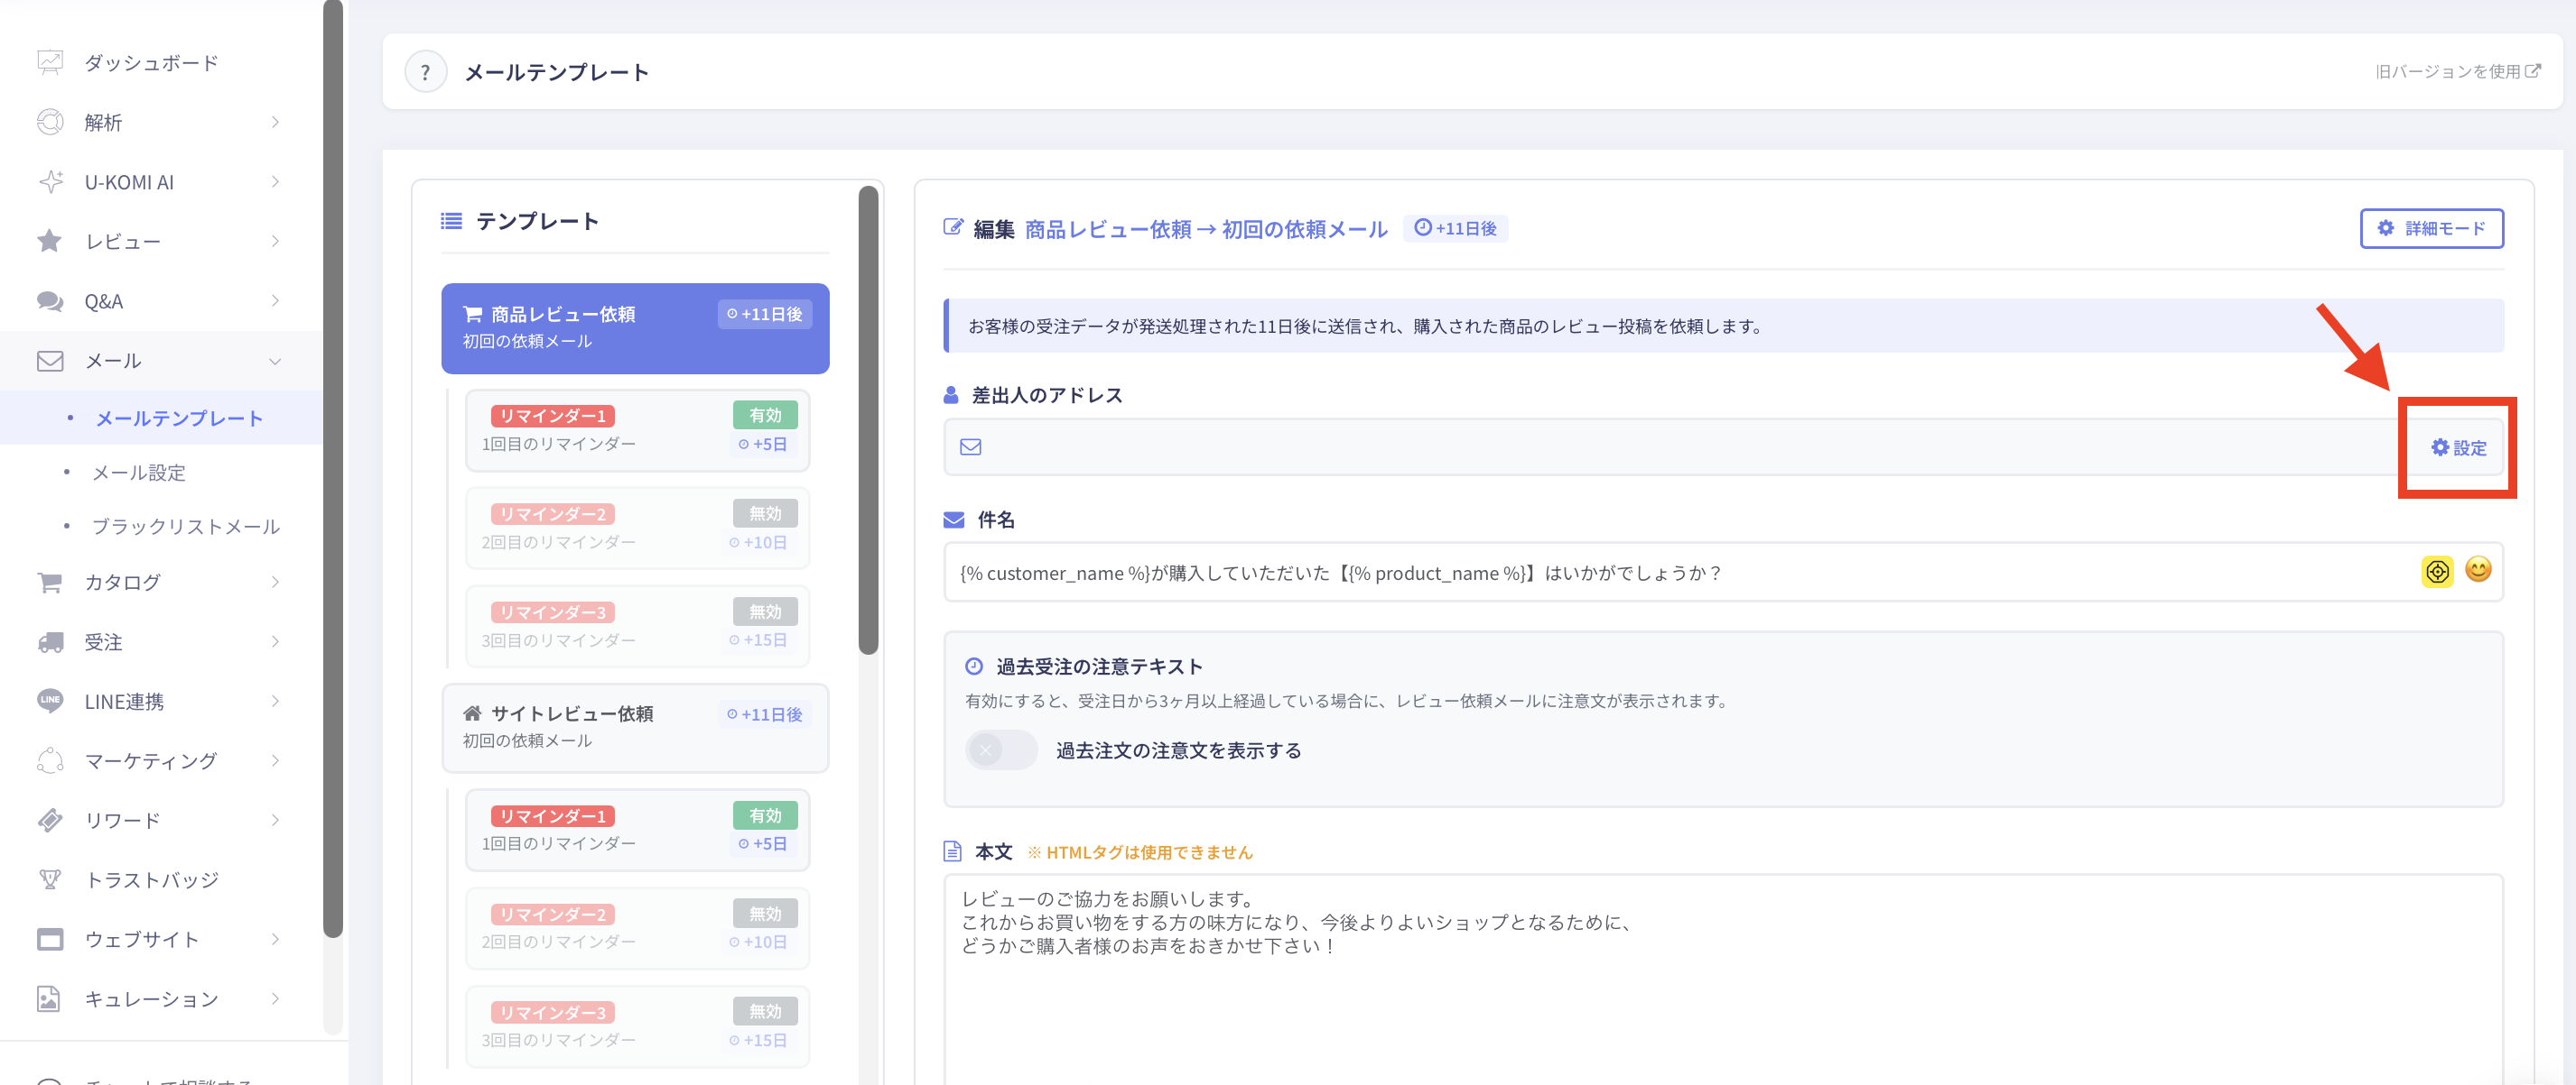Open ブラックリストメール submenu item
2576x1085 pixels.
pyautogui.click(x=186, y=527)
